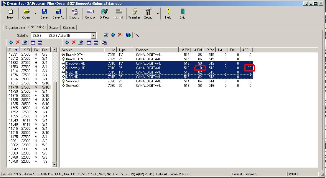The image size is (326, 178).
Task: Sort services by Provider column header
Action: [x=156, y=50]
